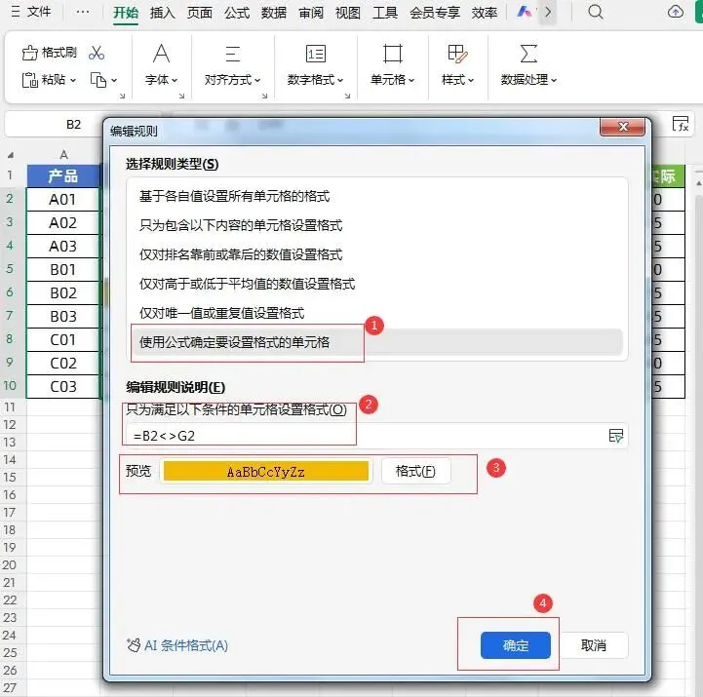Screen dimensions: 703x697
Task: Switch to the 开始 tab
Action: (126, 13)
